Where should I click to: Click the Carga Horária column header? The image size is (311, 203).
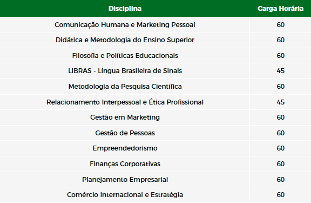pos(280,9)
